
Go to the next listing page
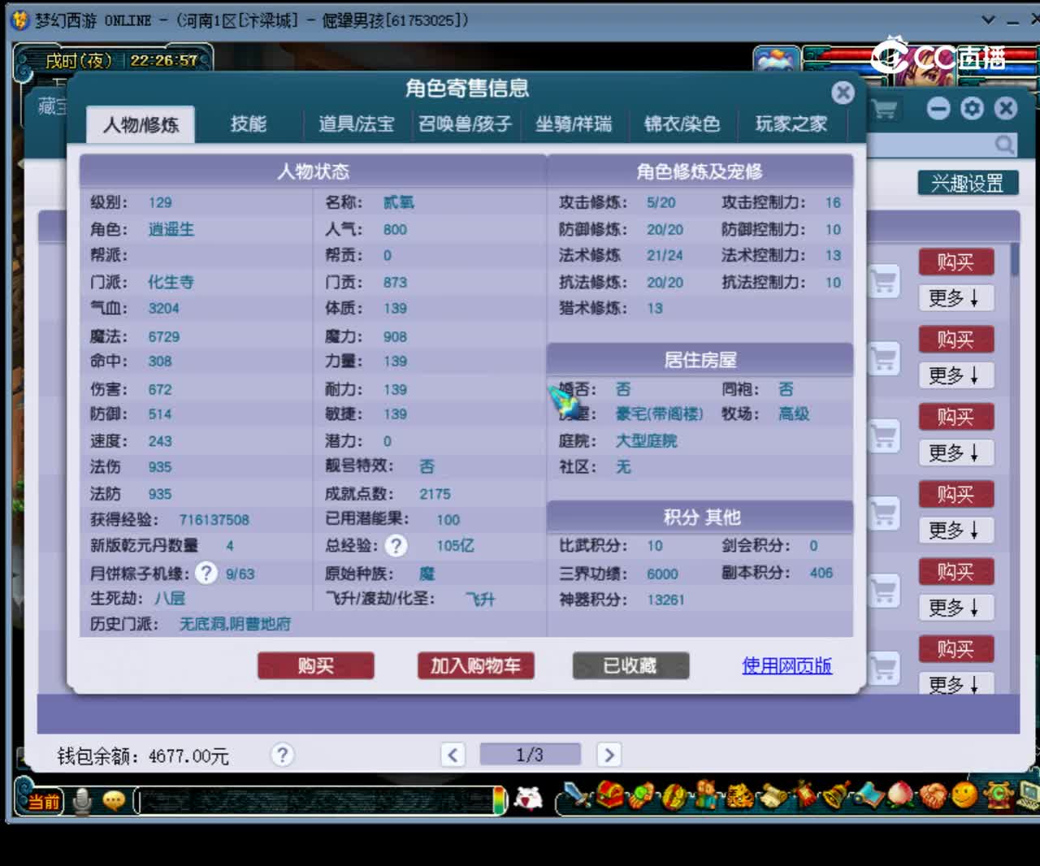coord(609,756)
